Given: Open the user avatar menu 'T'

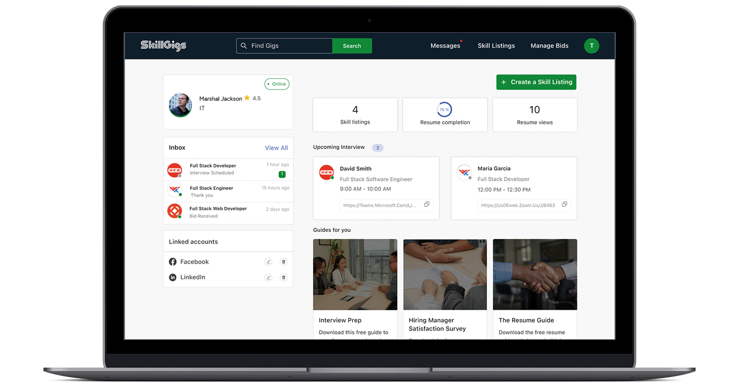Looking at the screenshot, I should point(591,46).
